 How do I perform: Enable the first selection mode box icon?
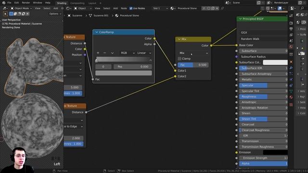(x=11, y=14)
